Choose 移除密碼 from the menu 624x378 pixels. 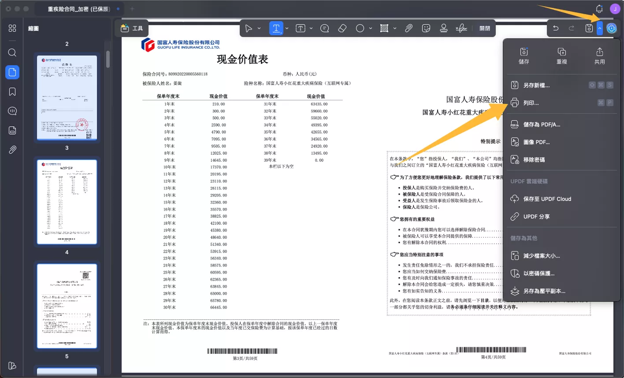[x=562, y=159]
